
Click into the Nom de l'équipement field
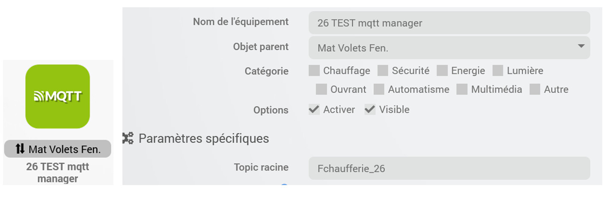point(449,23)
